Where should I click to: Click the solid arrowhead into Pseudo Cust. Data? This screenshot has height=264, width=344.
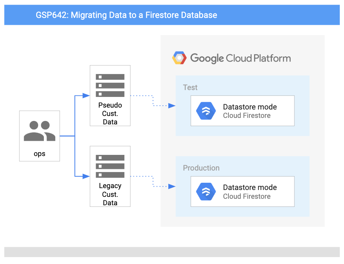click(x=87, y=96)
